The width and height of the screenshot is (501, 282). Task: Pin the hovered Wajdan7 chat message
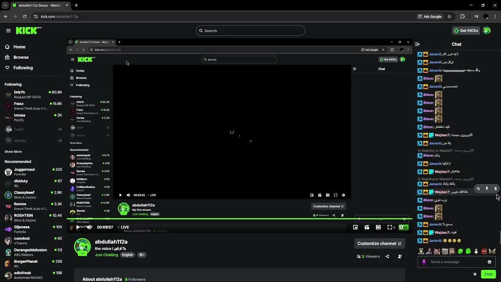(x=487, y=189)
